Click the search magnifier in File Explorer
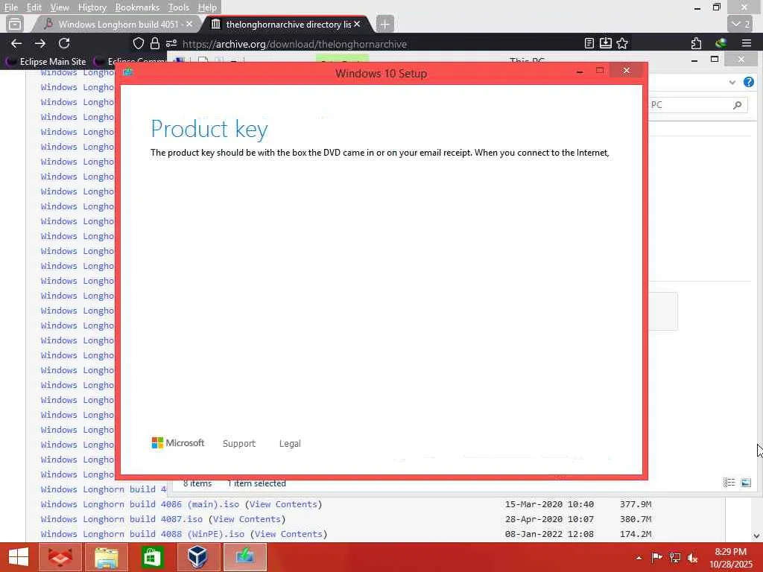 click(x=738, y=104)
